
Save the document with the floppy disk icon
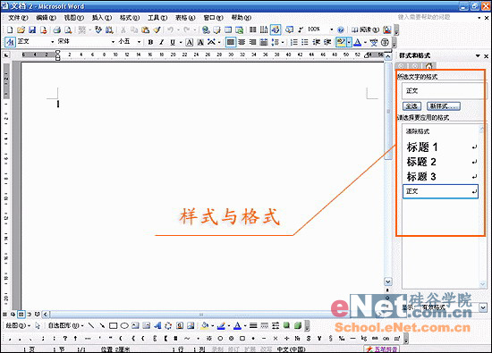[x=32, y=29]
